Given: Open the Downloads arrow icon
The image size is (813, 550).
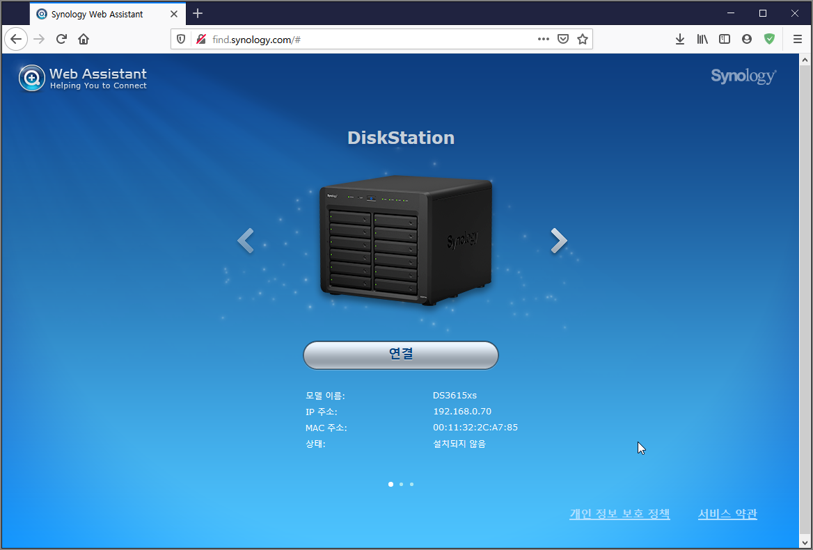Looking at the screenshot, I should pos(680,40).
